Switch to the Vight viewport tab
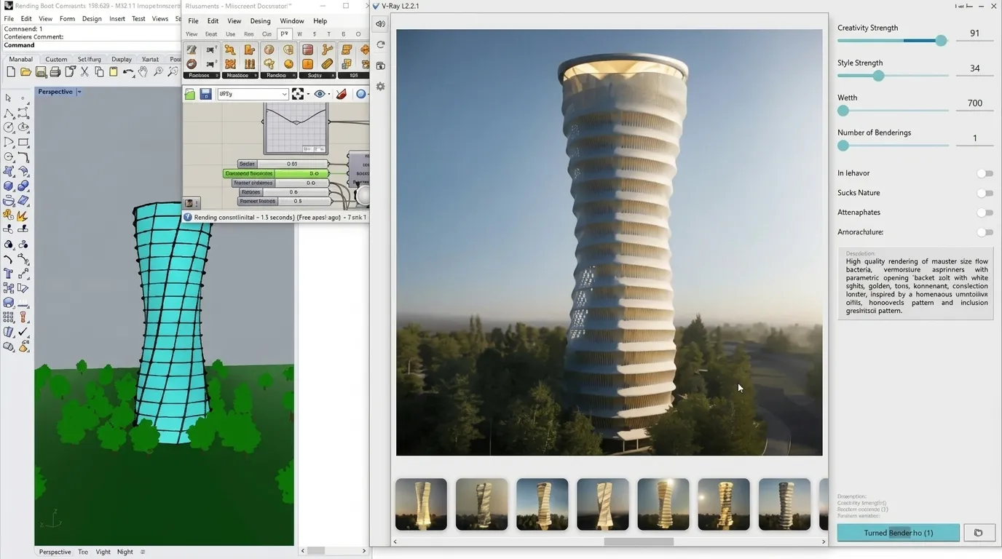Image resolution: width=1002 pixels, height=559 pixels. [x=103, y=552]
